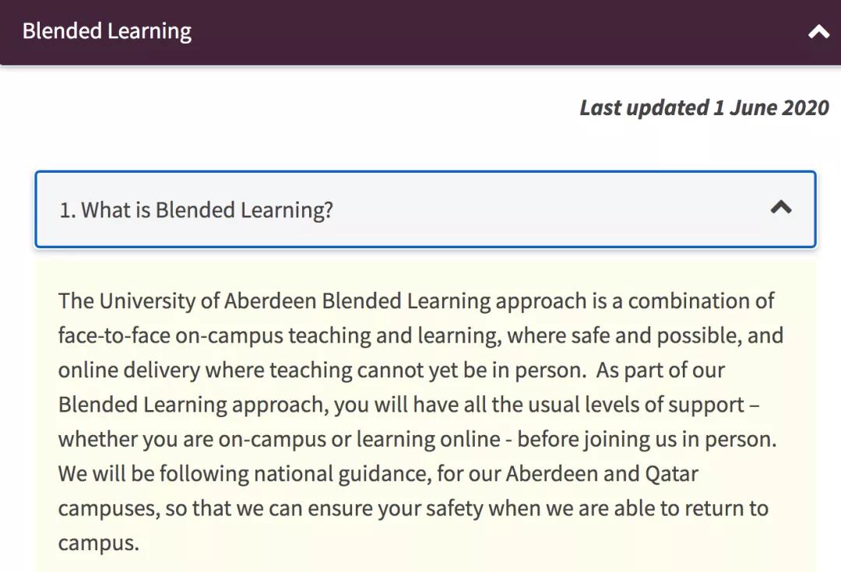This screenshot has height=572, width=841.
Task: Click the phrase "national guidance"
Action: coord(342,473)
